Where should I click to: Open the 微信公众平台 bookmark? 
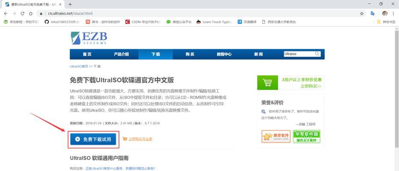179,22
